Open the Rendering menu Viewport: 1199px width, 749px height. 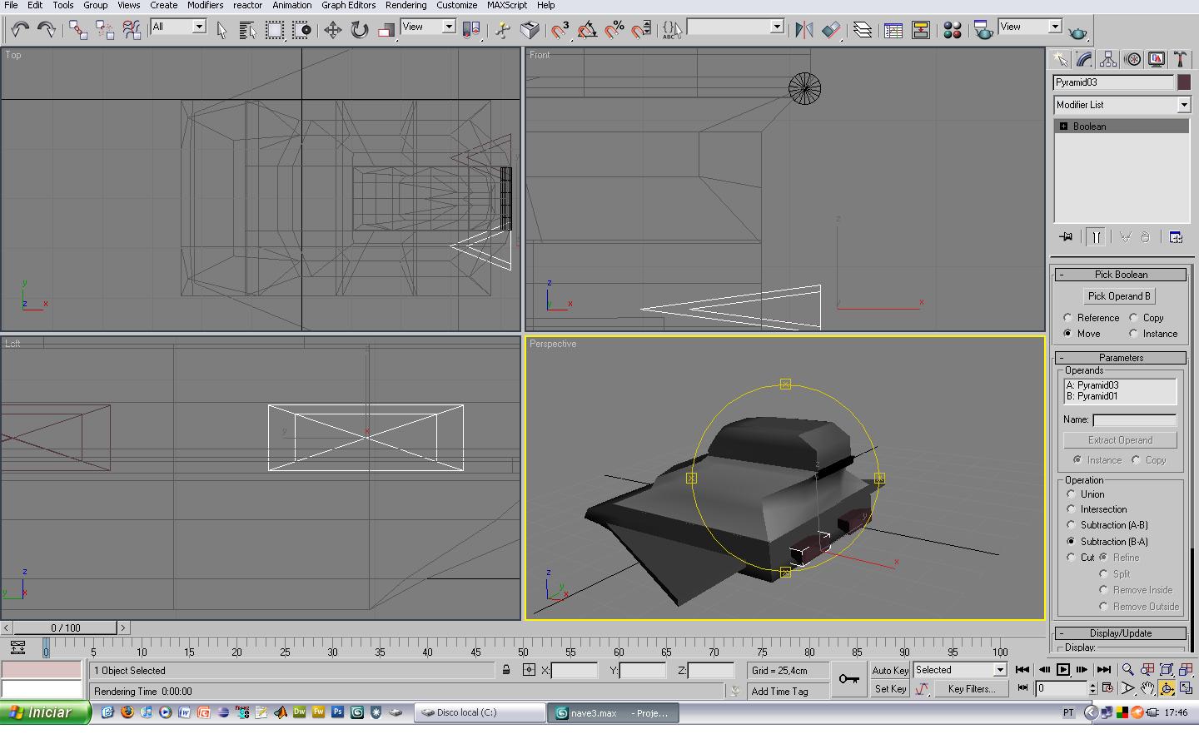pos(405,5)
